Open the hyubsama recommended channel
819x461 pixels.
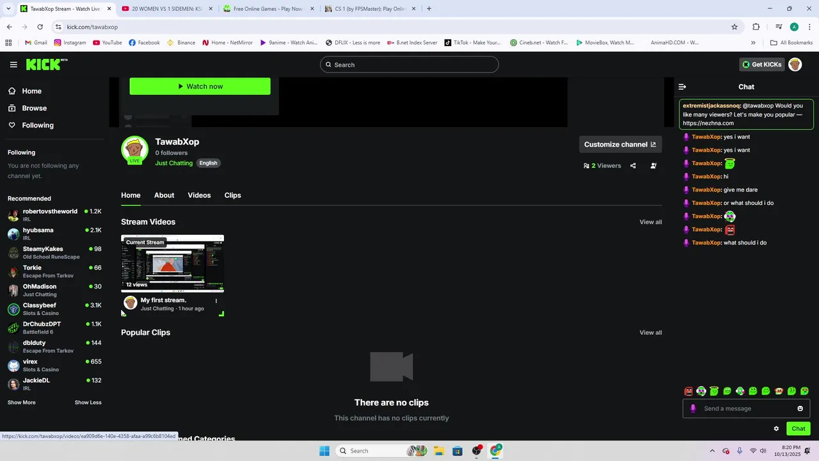55,234
